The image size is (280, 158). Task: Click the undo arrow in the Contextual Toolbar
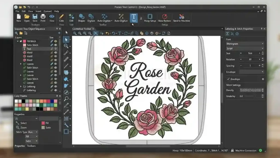[x=107, y=33]
